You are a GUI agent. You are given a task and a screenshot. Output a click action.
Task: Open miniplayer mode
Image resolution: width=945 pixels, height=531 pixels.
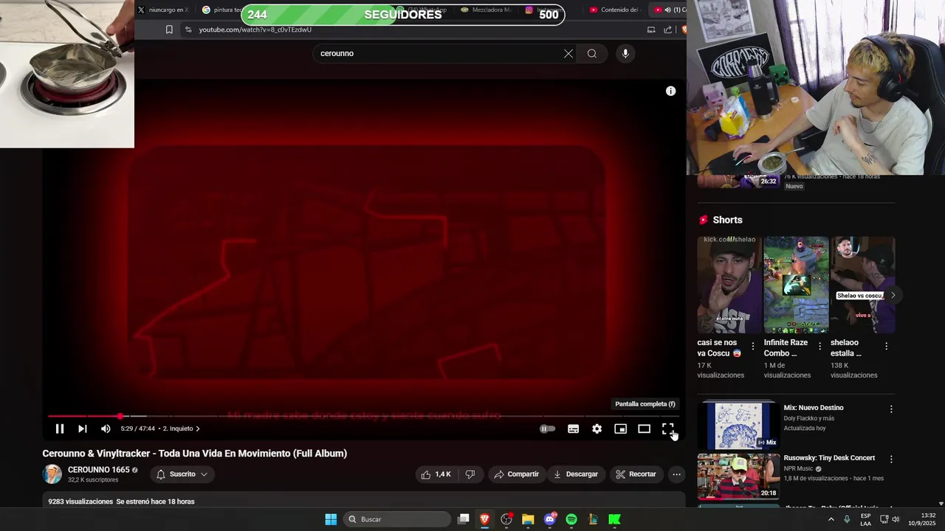coord(620,428)
